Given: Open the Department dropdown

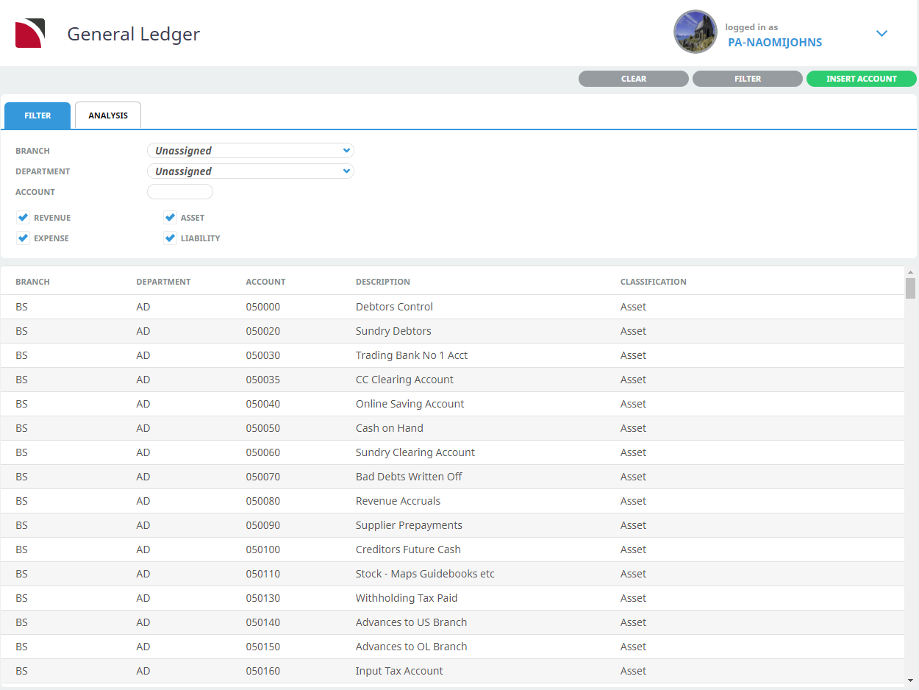Looking at the screenshot, I should (x=250, y=171).
